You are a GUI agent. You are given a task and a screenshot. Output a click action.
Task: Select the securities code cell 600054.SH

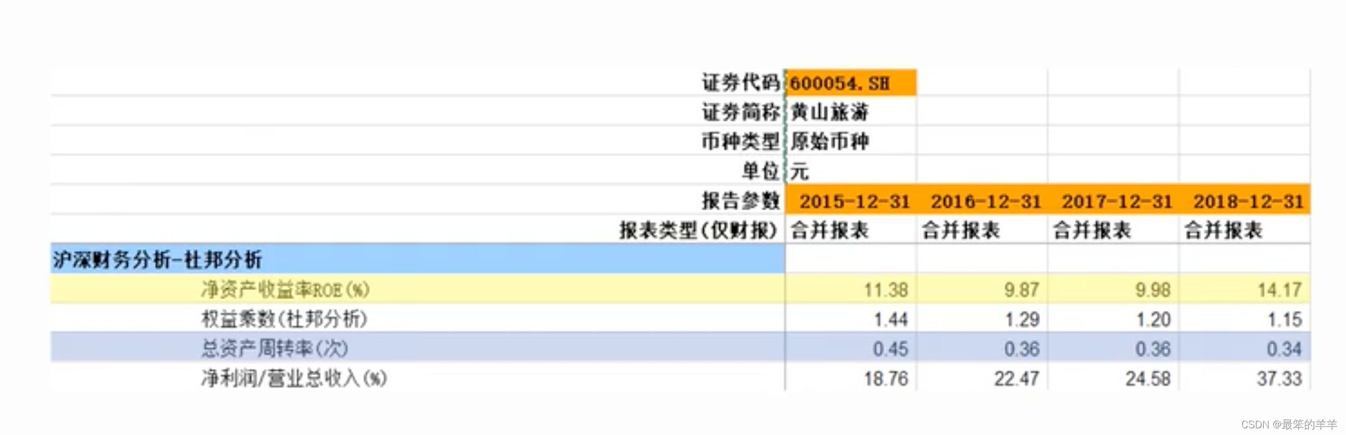[850, 83]
